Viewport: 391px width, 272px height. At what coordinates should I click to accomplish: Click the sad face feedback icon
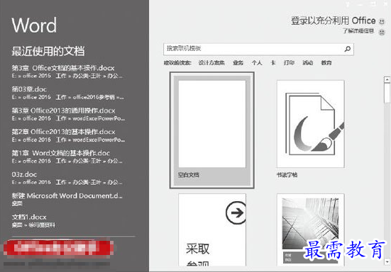[382, 32]
